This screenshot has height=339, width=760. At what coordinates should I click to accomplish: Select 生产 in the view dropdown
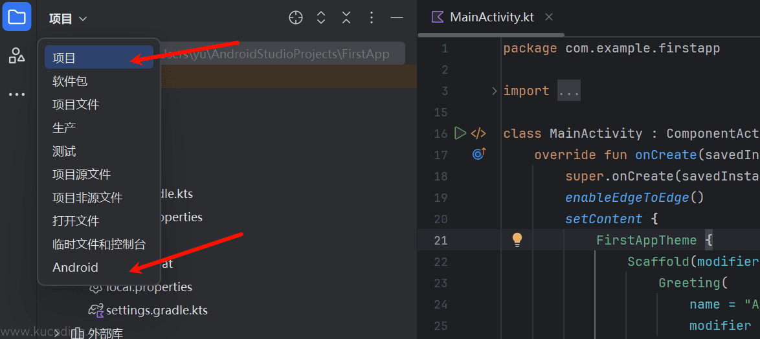(x=99, y=127)
